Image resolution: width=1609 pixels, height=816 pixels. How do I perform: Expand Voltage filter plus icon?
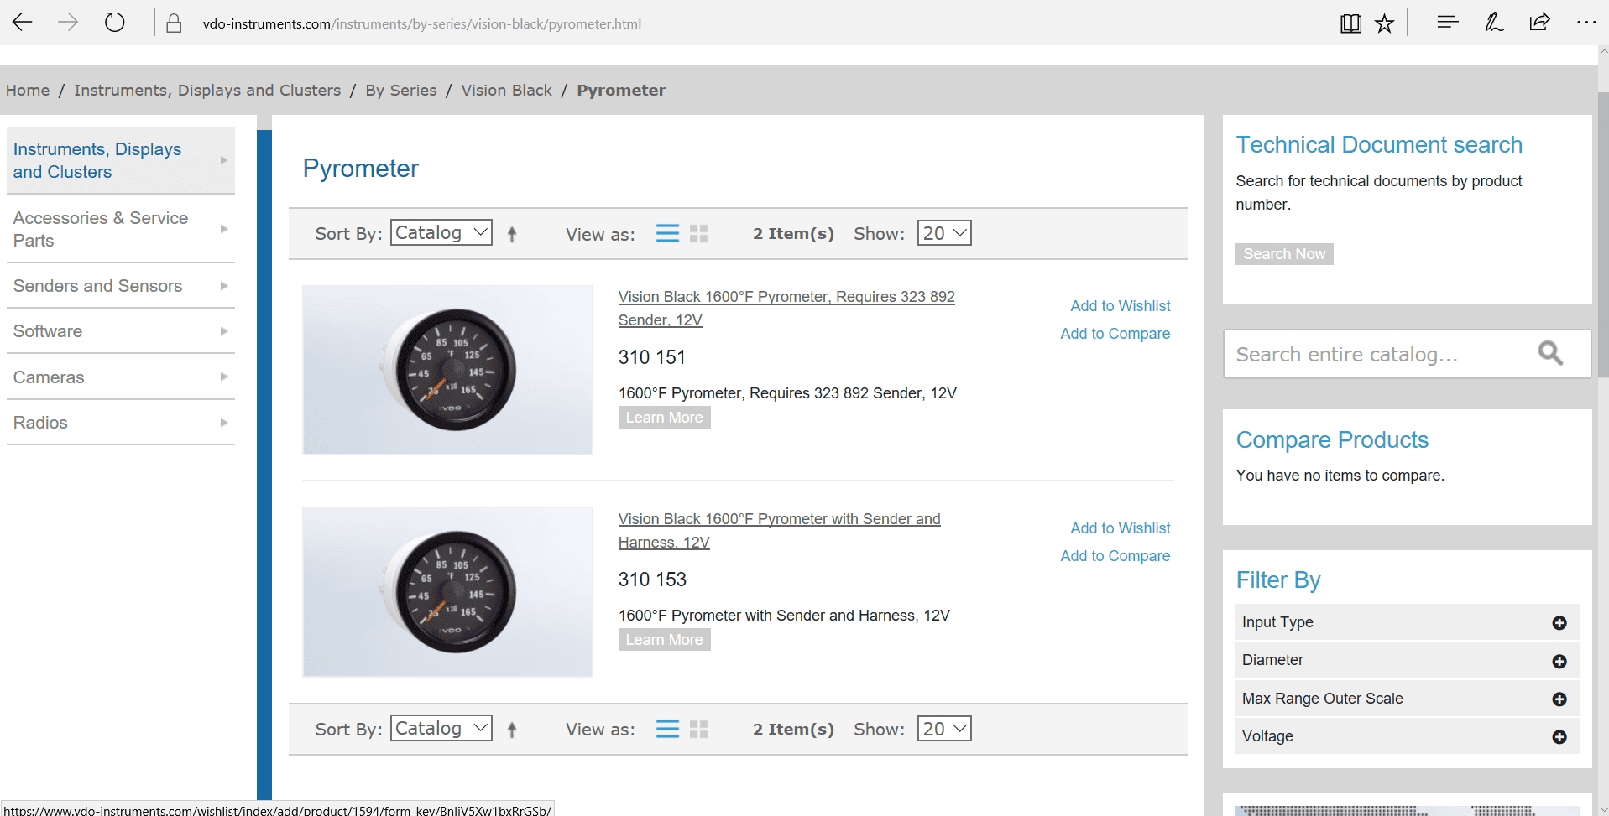click(1559, 737)
